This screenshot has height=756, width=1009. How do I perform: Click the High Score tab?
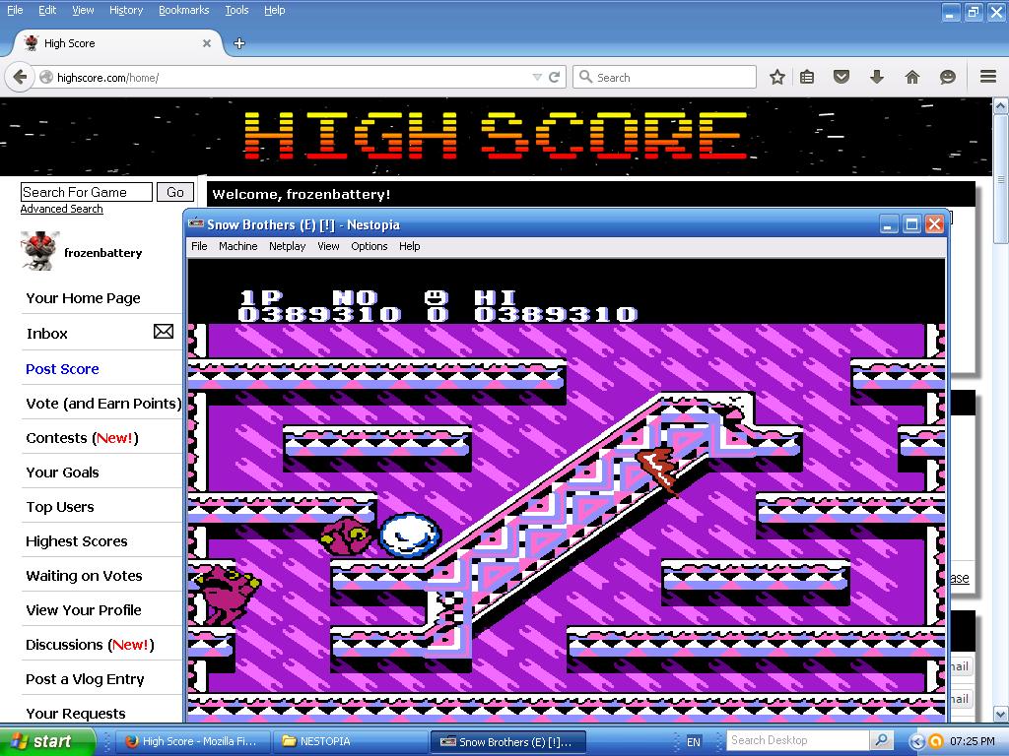118,43
